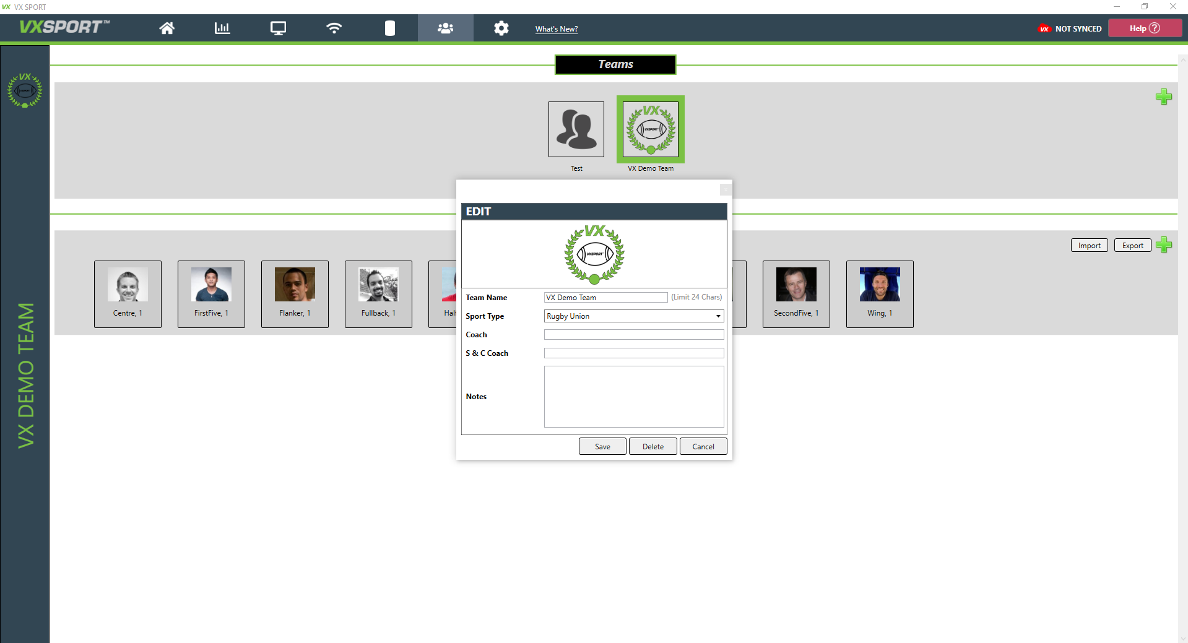1188x643 pixels.
Task: Open the FirstFive, 1 player card
Action: tap(211, 294)
